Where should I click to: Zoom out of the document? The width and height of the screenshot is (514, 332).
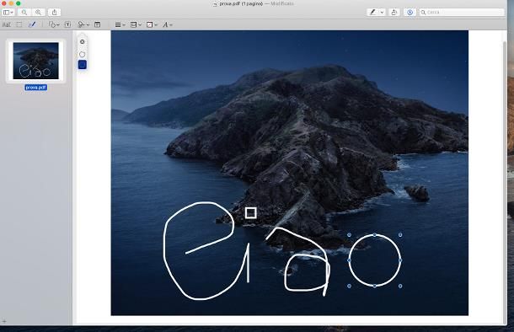(x=24, y=12)
